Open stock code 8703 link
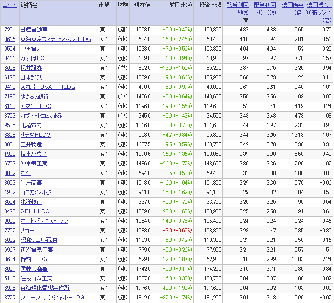334x303 pixels. coord(10,116)
